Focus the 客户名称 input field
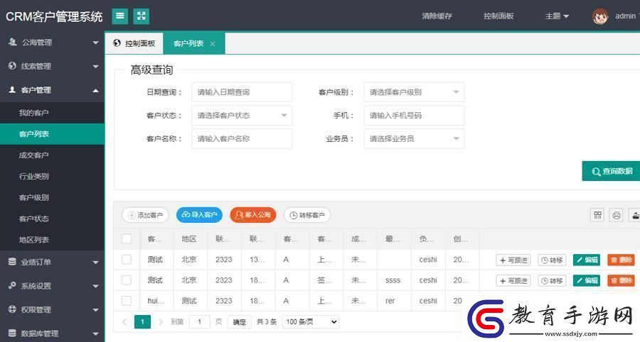 tap(242, 139)
